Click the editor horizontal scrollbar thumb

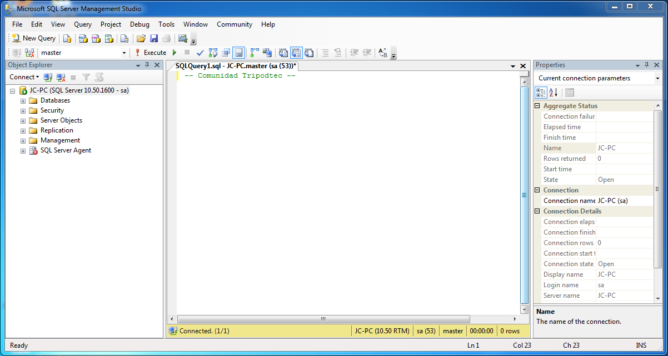tap(323, 319)
